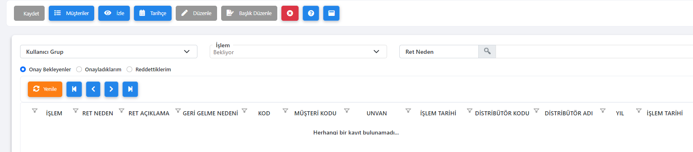Click the Ret Neden search magnifier icon

tap(487, 51)
